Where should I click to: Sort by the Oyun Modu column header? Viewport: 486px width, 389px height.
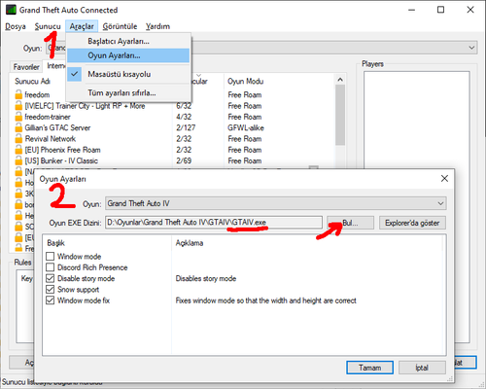pos(246,81)
